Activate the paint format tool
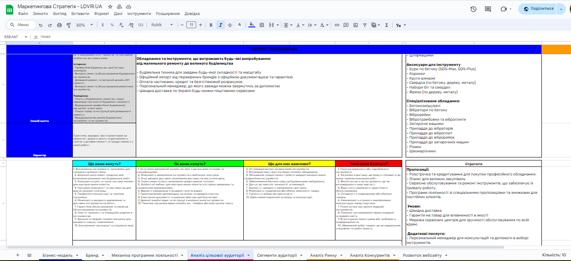This screenshot has height=261, width=571. (x=69, y=25)
